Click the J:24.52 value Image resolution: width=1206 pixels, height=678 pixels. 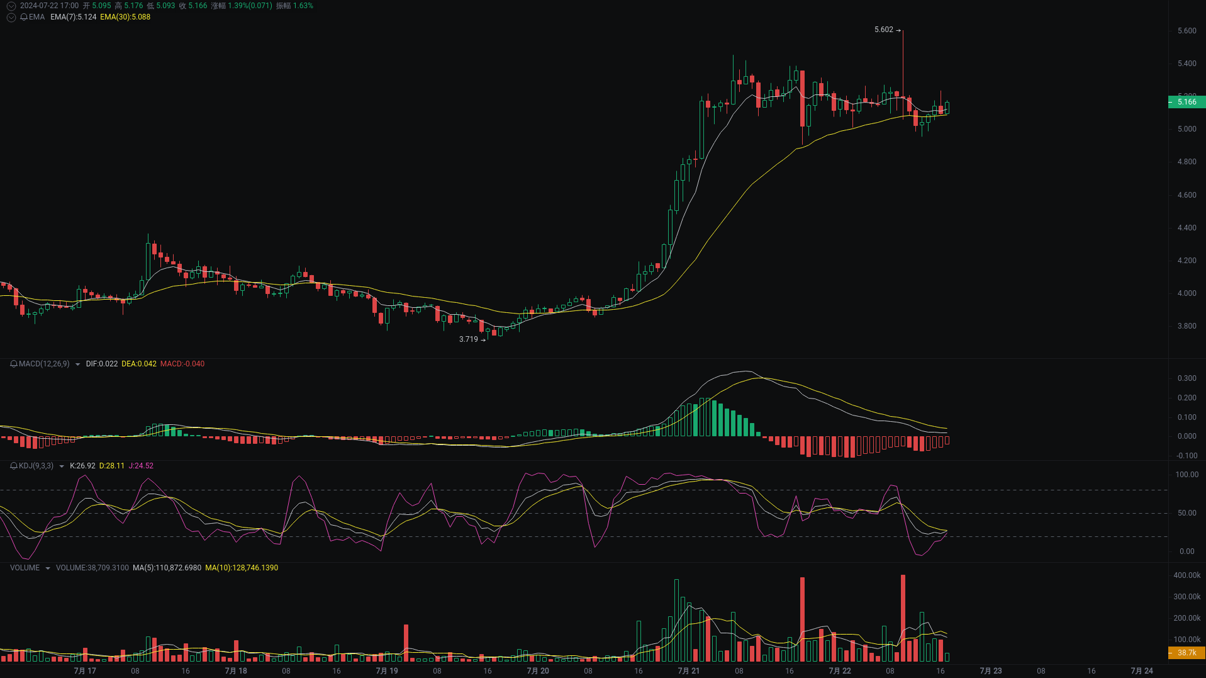(x=141, y=466)
